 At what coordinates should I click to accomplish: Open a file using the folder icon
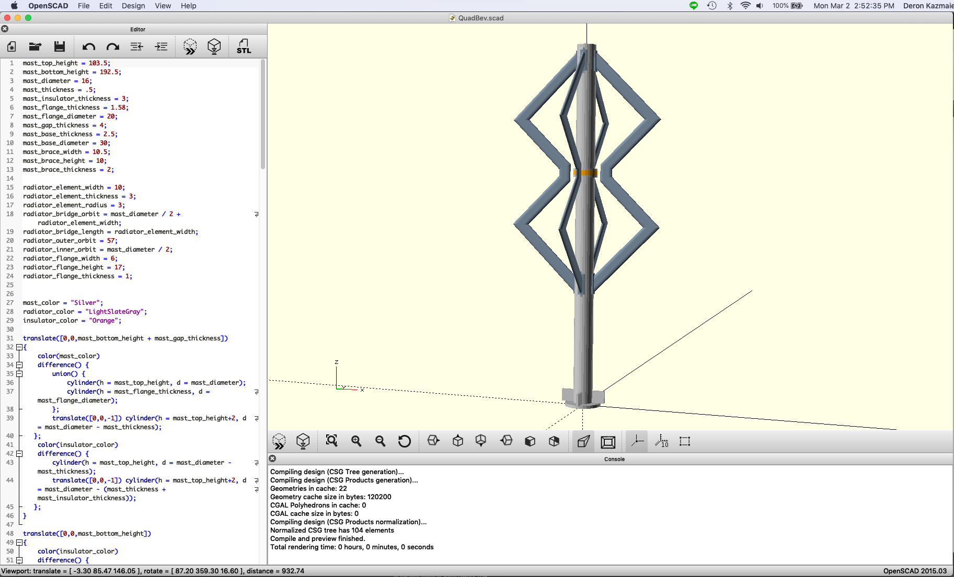point(35,46)
